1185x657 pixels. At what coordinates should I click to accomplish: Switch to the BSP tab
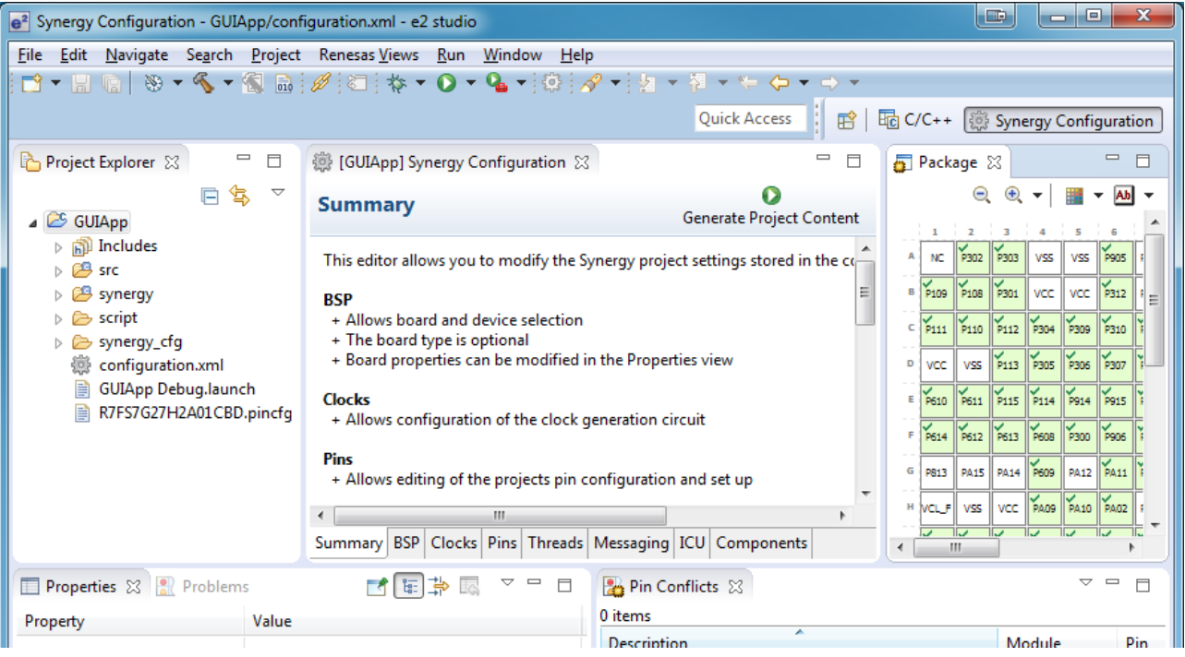(x=406, y=543)
